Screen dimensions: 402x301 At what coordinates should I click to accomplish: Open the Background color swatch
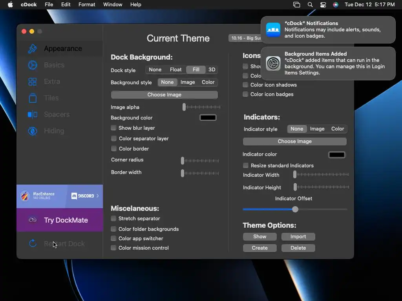point(208,118)
